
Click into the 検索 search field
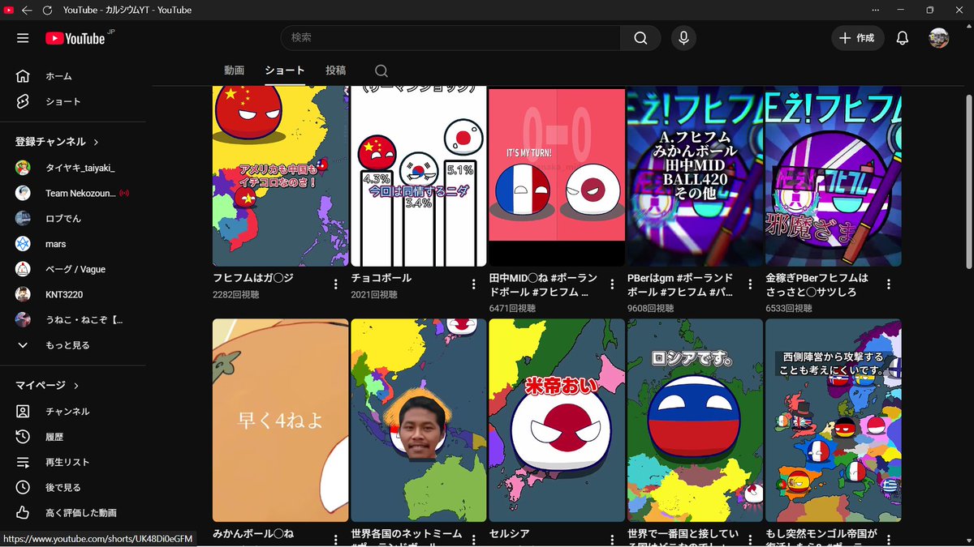coord(450,38)
